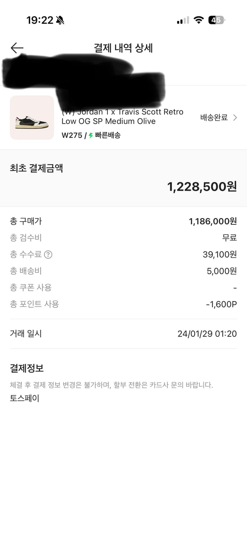The image size is (247, 537).
Task: Tap the green lightning fast-delivery icon
Action: coord(91,135)
